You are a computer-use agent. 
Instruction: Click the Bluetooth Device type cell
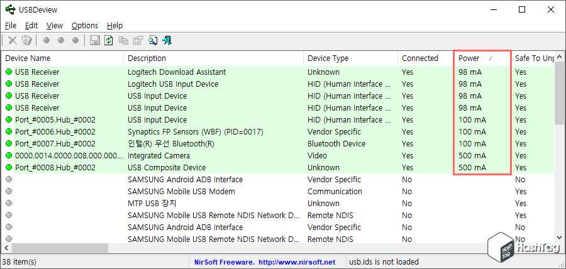coord(336,143)
